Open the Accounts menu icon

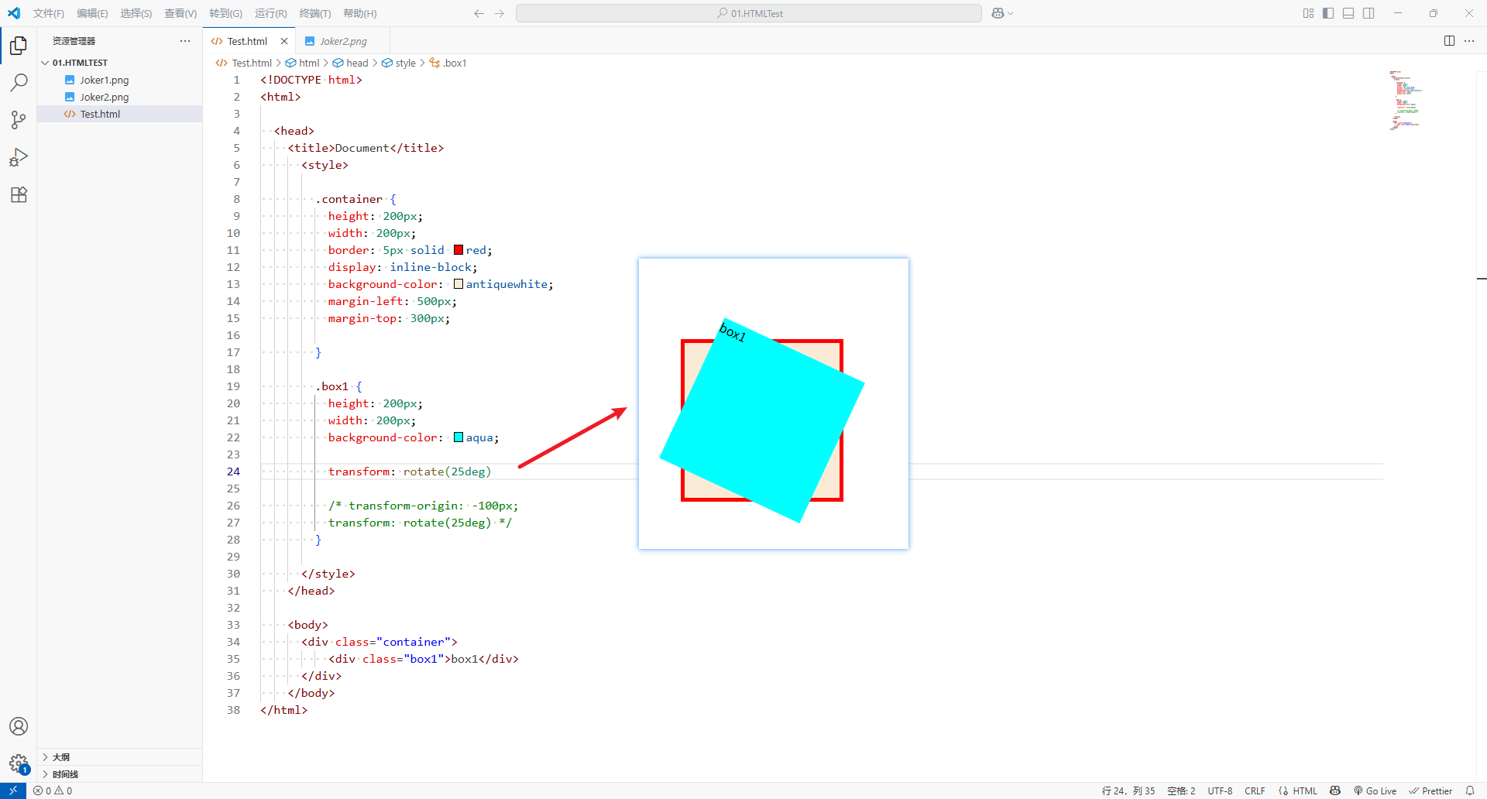19,726
